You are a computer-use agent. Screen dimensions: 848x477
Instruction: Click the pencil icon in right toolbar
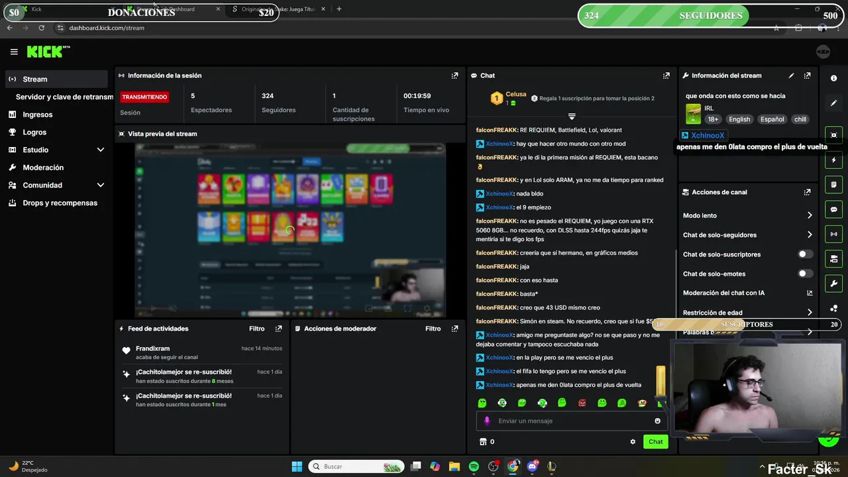[833, 103]
